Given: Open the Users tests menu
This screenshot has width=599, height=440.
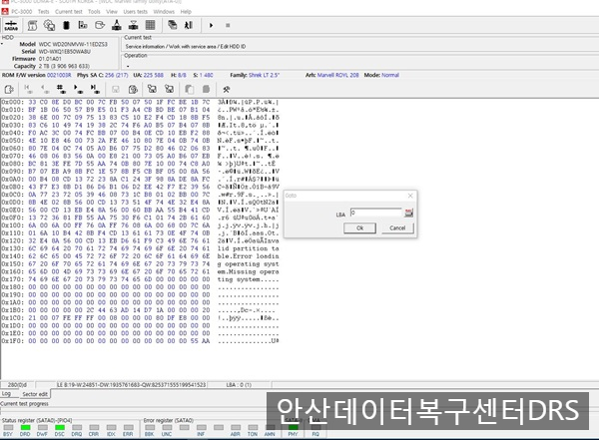Looking at the screenshot, I should [135, 11].
